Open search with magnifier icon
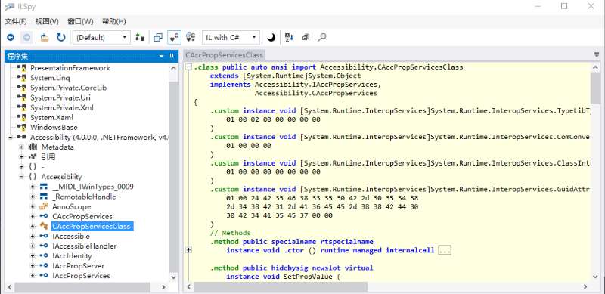 pyautogui.click(x=322, y=38)
